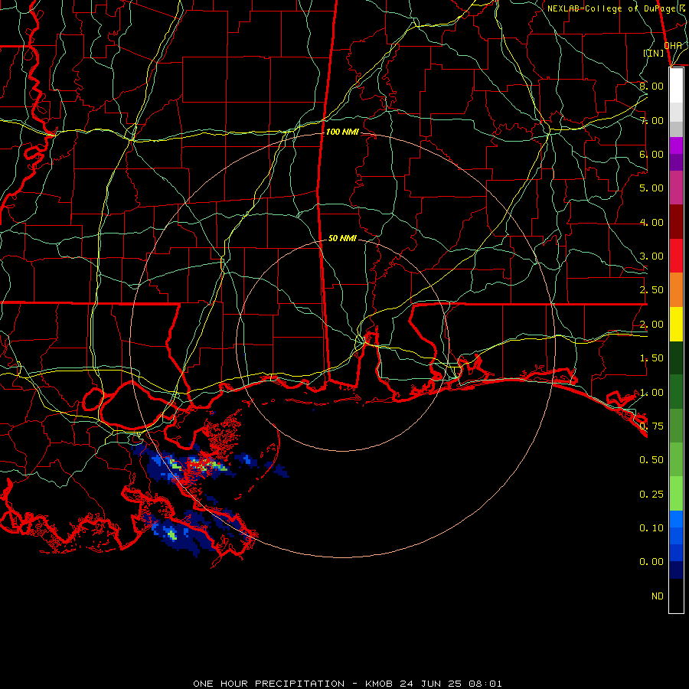Click the 0.10 legend value
Screen dimensions: 689x689
pyautogui.click(x=651, y=528)
